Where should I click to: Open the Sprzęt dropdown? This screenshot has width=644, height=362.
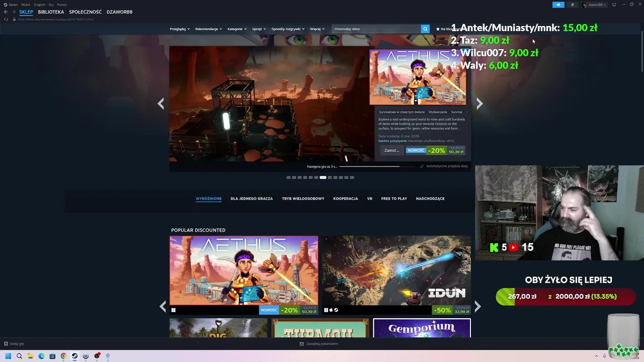pyautogui.click(x=259, y=29)
